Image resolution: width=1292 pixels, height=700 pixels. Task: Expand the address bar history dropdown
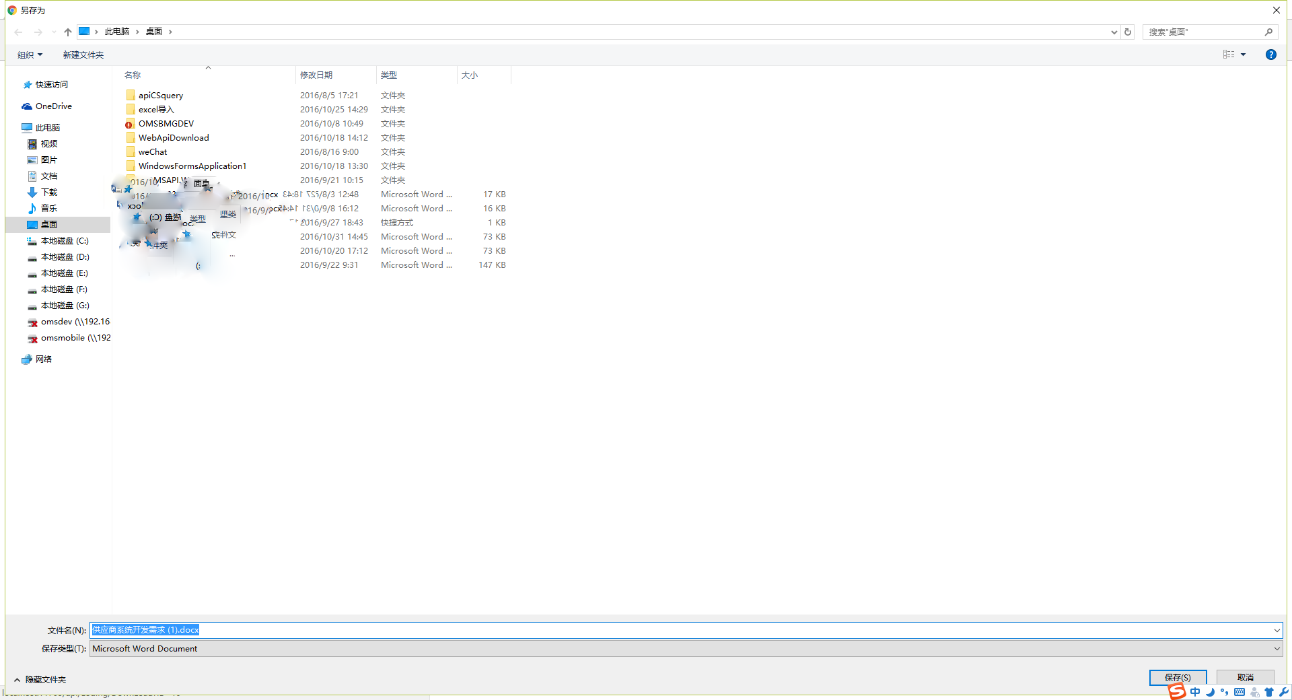tap(1114, 32)
